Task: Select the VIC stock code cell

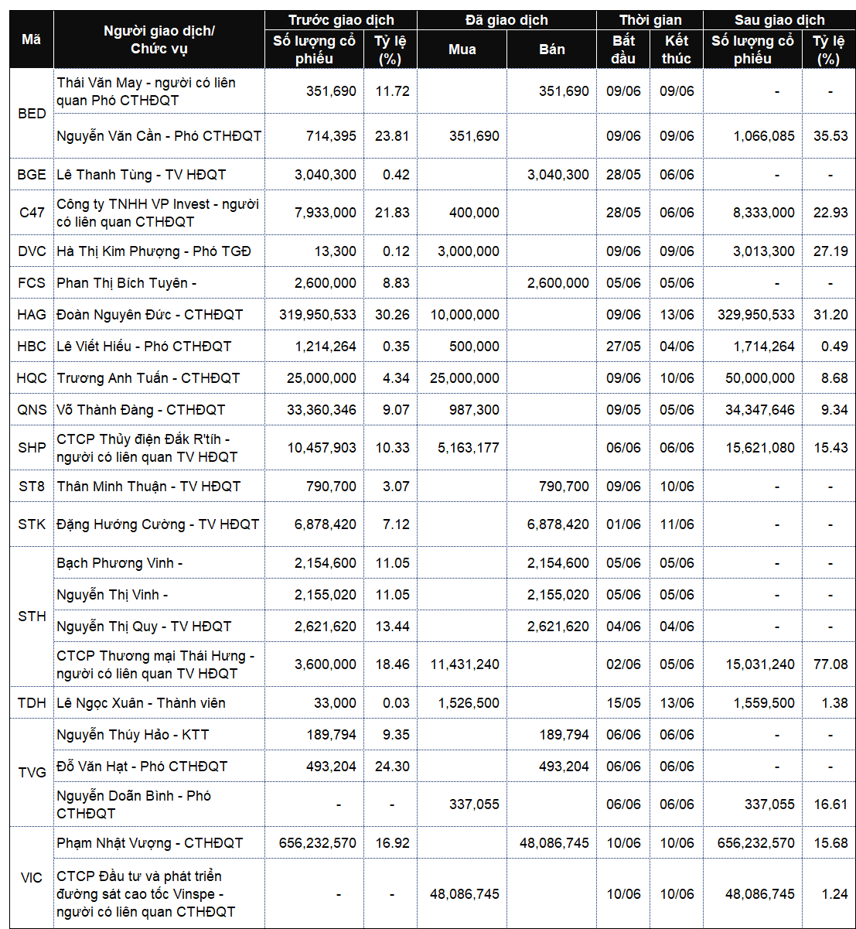Action: [x=32, y=877]
